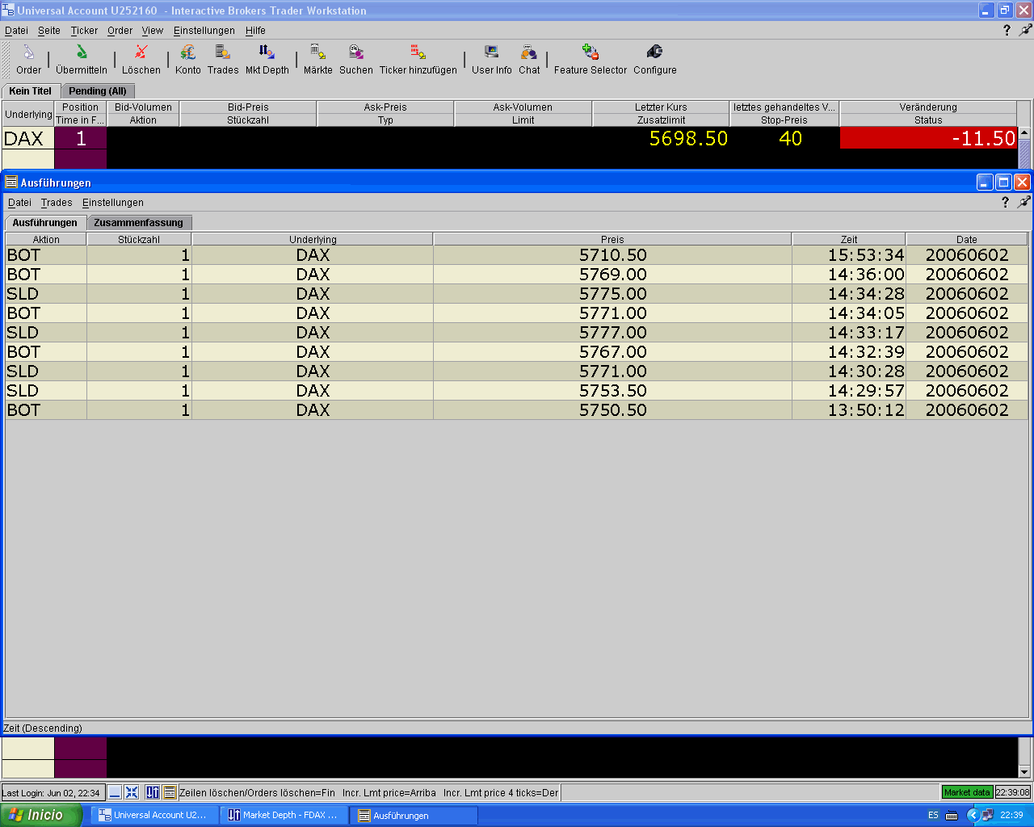Sort by the Preis column header
The image size is (1034, 827).
(x=612, y=239)
